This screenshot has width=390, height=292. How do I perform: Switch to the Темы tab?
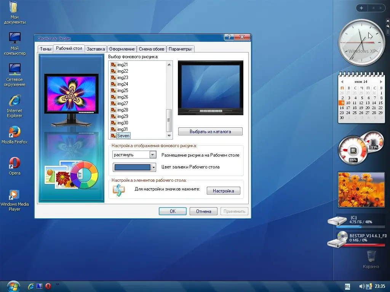coord(46,49)
